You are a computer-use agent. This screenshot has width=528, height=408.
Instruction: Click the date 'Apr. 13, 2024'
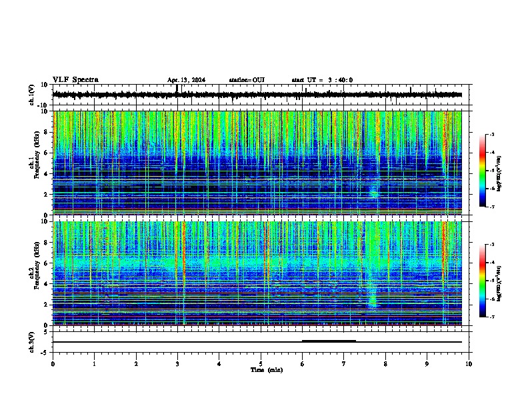(186, 80)
